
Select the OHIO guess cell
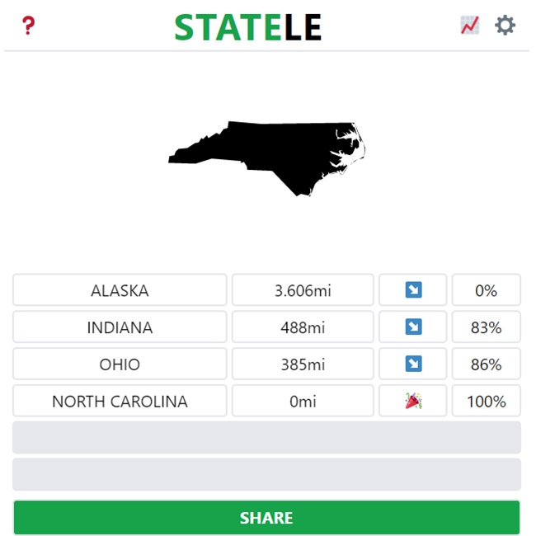coord(120,364)
